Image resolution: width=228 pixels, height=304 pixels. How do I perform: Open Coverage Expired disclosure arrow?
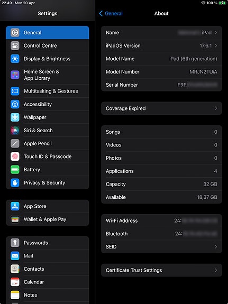tap(216, 108)
